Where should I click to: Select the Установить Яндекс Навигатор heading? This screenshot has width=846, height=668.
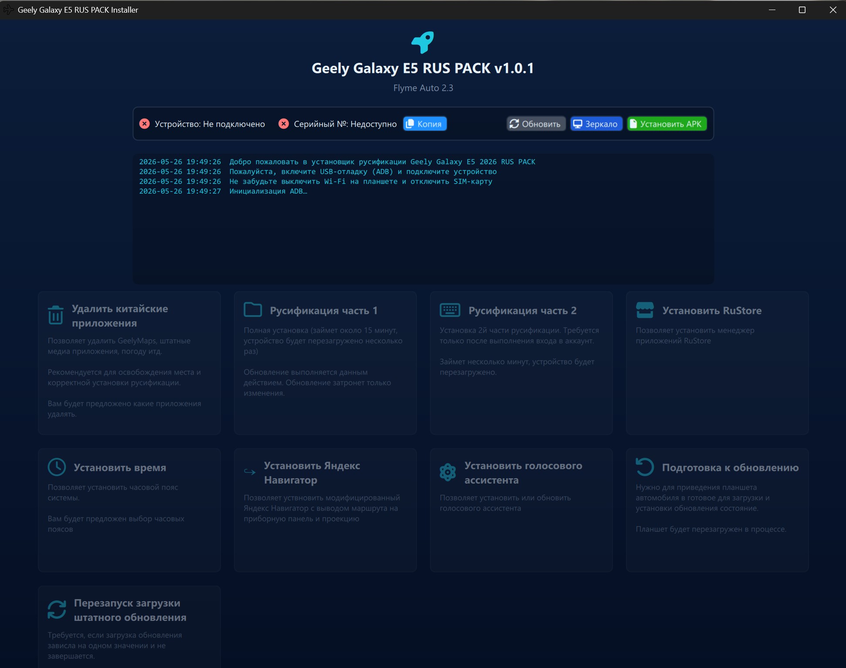(x=312, y=473)
